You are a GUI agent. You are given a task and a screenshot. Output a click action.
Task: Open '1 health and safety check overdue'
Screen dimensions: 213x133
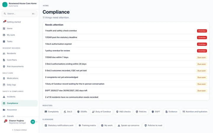(x=126, y=31)
